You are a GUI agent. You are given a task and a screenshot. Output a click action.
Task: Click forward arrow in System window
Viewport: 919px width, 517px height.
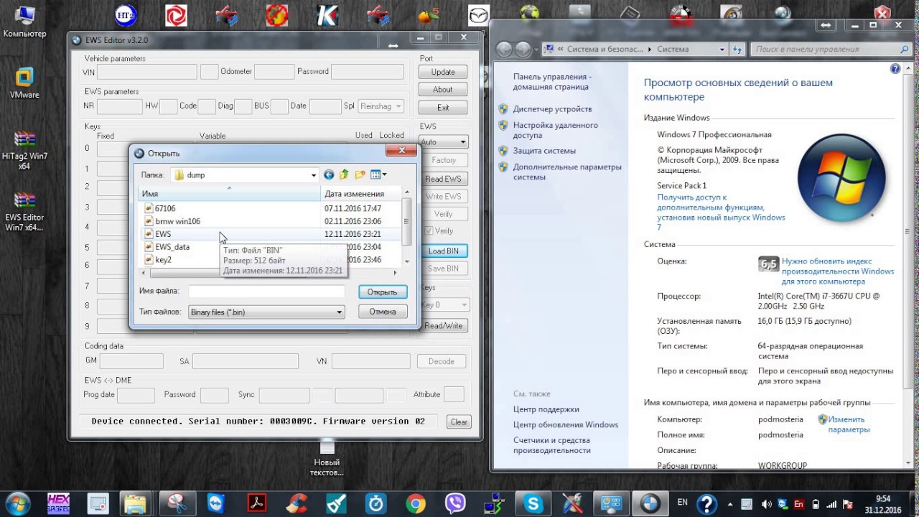[523, 49]
